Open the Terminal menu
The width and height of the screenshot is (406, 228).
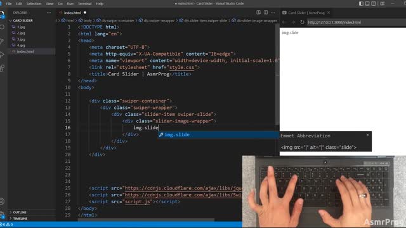pyautogui.click(x=84, y=4)
